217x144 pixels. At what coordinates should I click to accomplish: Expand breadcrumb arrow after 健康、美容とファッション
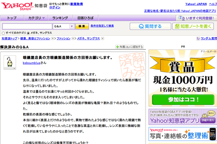click(53, 38)
